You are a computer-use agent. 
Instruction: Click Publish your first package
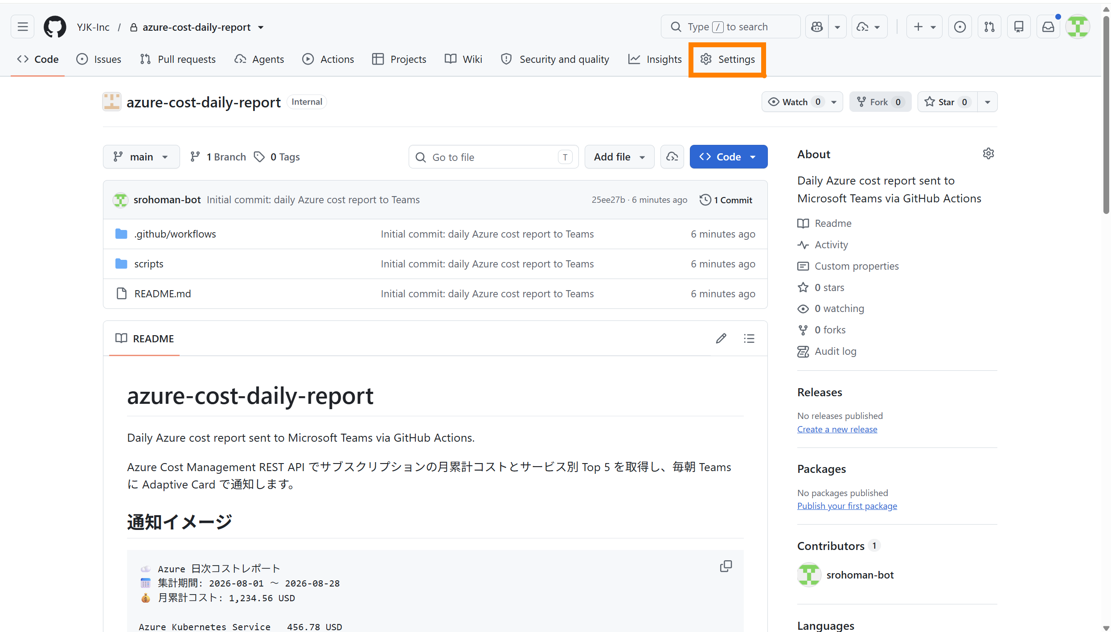(847, 506)
